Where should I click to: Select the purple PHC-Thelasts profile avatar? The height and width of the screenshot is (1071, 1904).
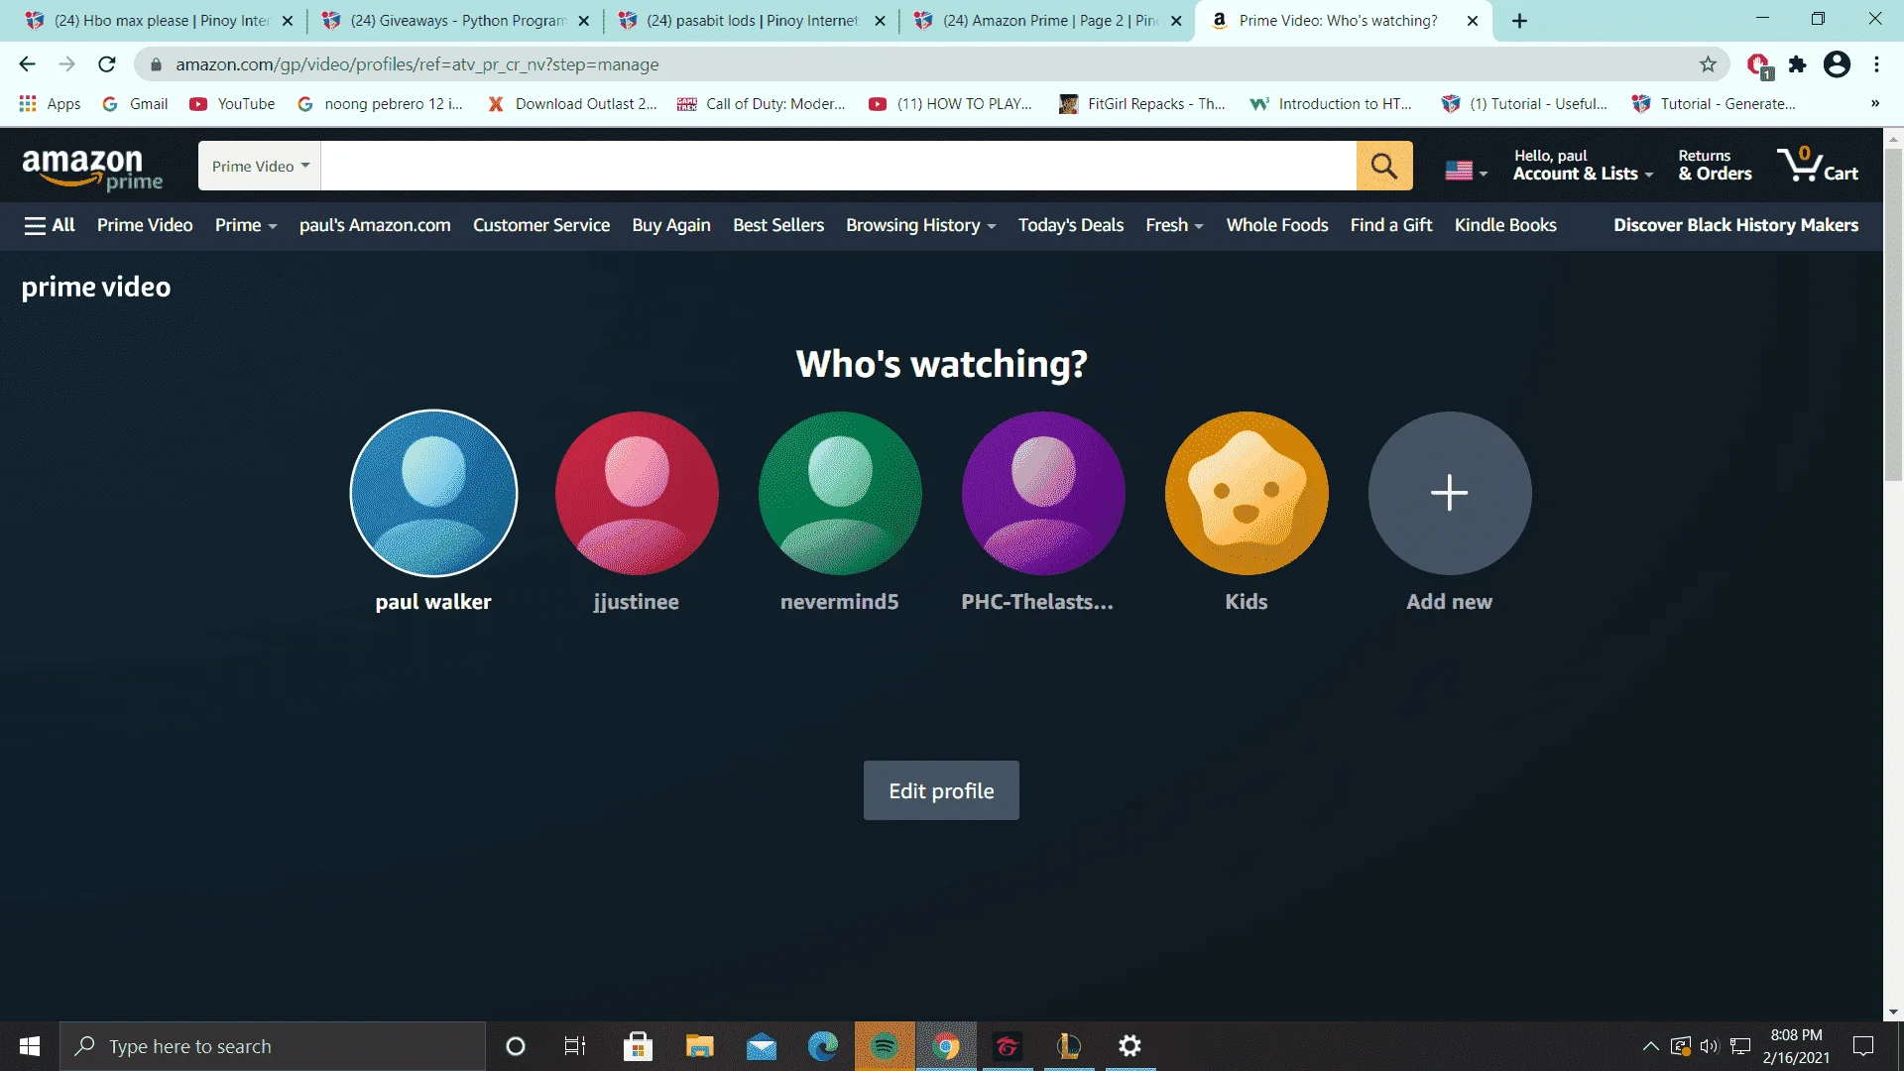click(1043, 493)
